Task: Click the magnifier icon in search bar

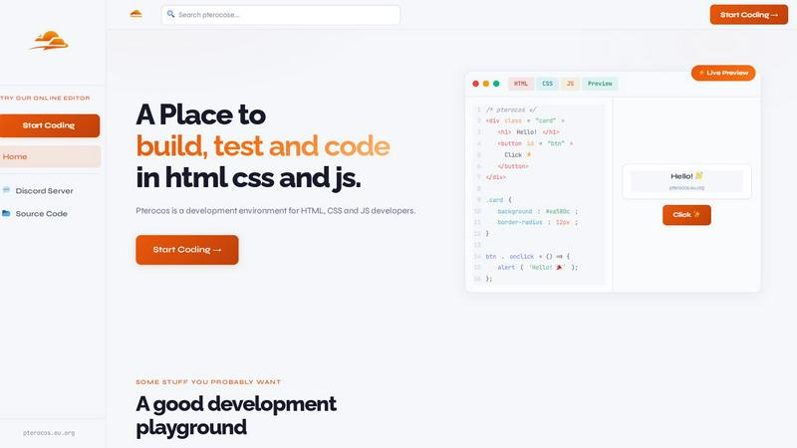Action: tap(171, 15)
